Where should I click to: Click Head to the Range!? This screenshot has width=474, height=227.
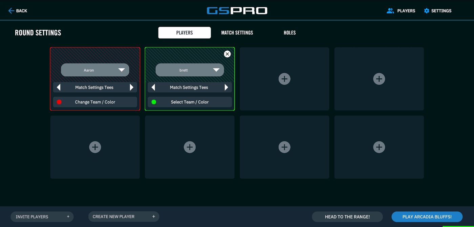tap(347, 217)
